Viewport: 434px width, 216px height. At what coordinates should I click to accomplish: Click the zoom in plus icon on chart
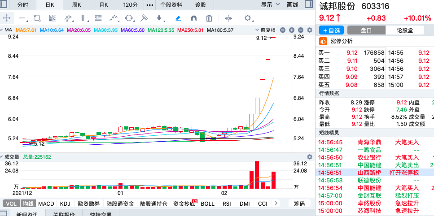click(x=291, y=30)
